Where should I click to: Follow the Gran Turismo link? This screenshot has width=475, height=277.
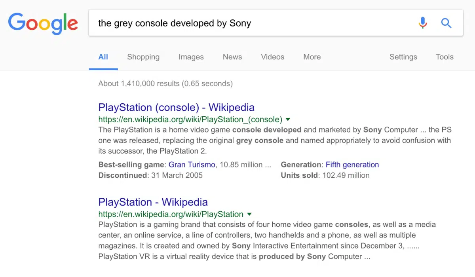coord(192,165)
